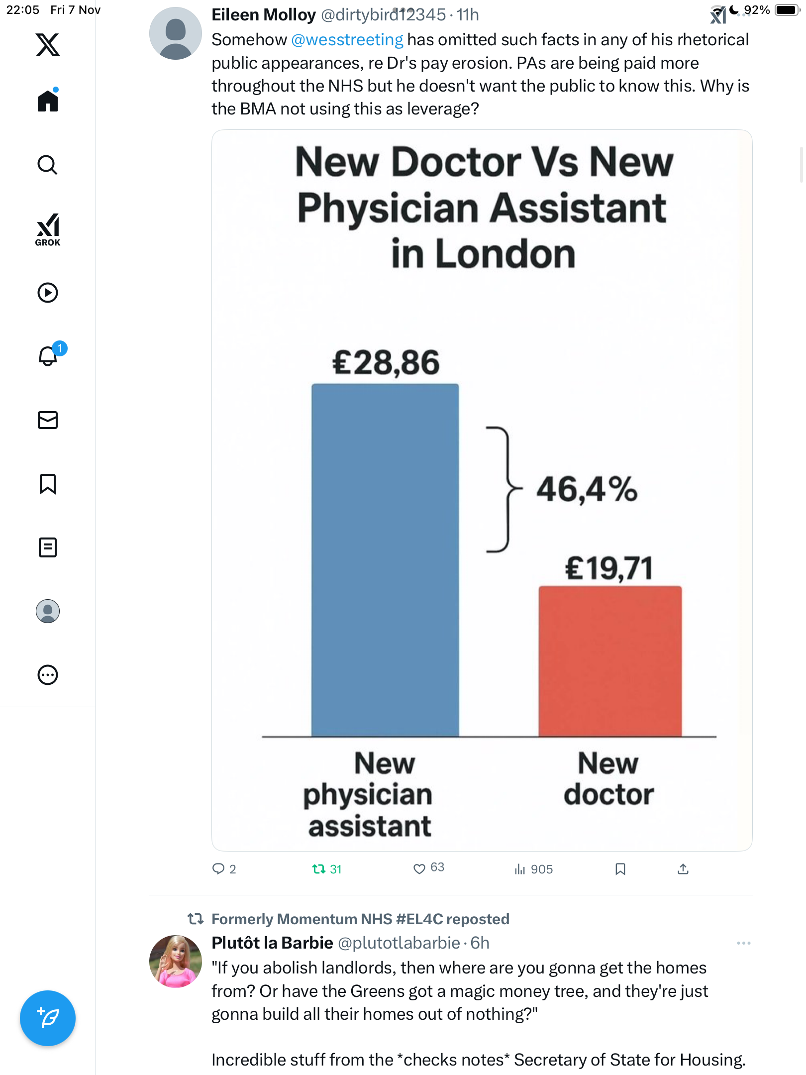This screenshot has width=806, height=1075.
Task: Open Lists icon in sidebar
Action: point(48,547)
